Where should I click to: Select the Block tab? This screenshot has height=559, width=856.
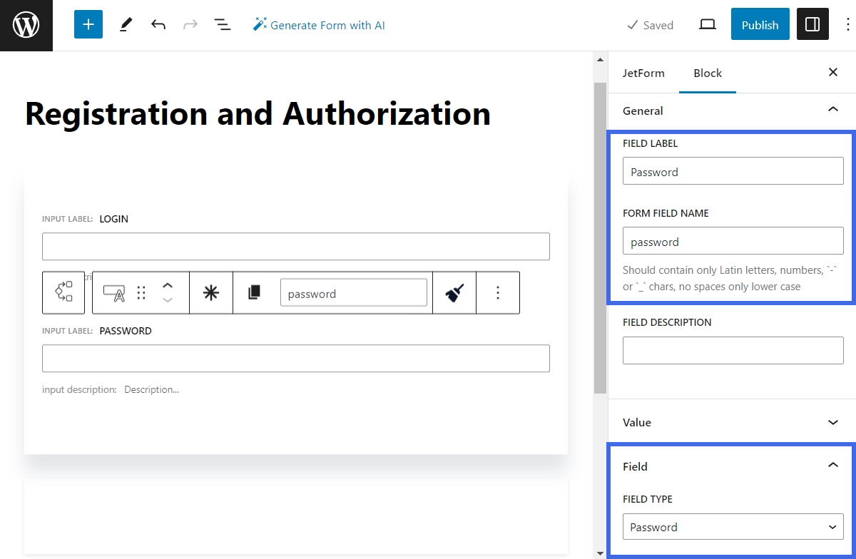coord(707,73)
